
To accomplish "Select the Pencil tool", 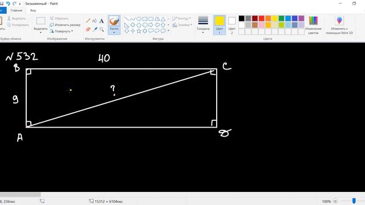I will coord(88,21).
